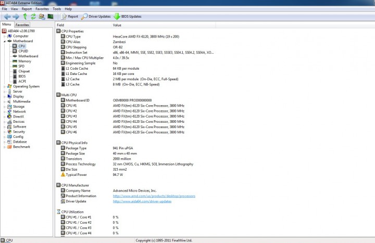Select the CPU Type row
Image resolution: width=375 pixels, height=243 pixels.
(120, 36)
